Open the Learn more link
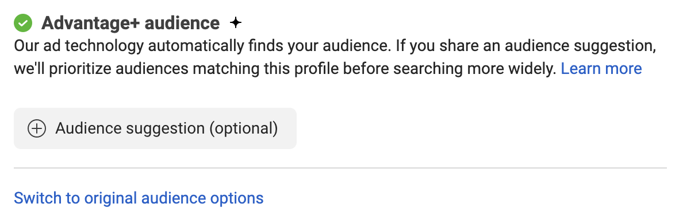 [x=601, y=68]
